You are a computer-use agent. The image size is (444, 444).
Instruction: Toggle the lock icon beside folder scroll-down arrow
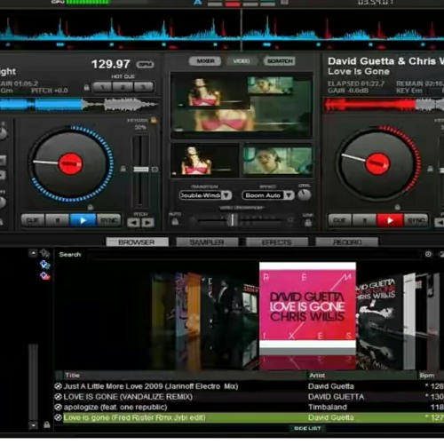click(47, 425)
